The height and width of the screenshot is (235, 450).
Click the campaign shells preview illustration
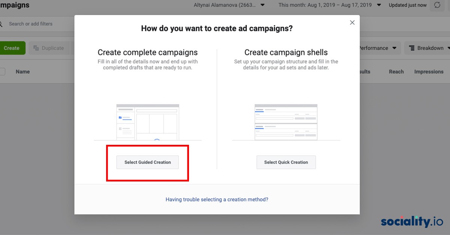pyautogui.click(x=286, y=122)
